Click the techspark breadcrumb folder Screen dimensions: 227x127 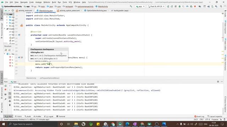click(x=68, y=6)
